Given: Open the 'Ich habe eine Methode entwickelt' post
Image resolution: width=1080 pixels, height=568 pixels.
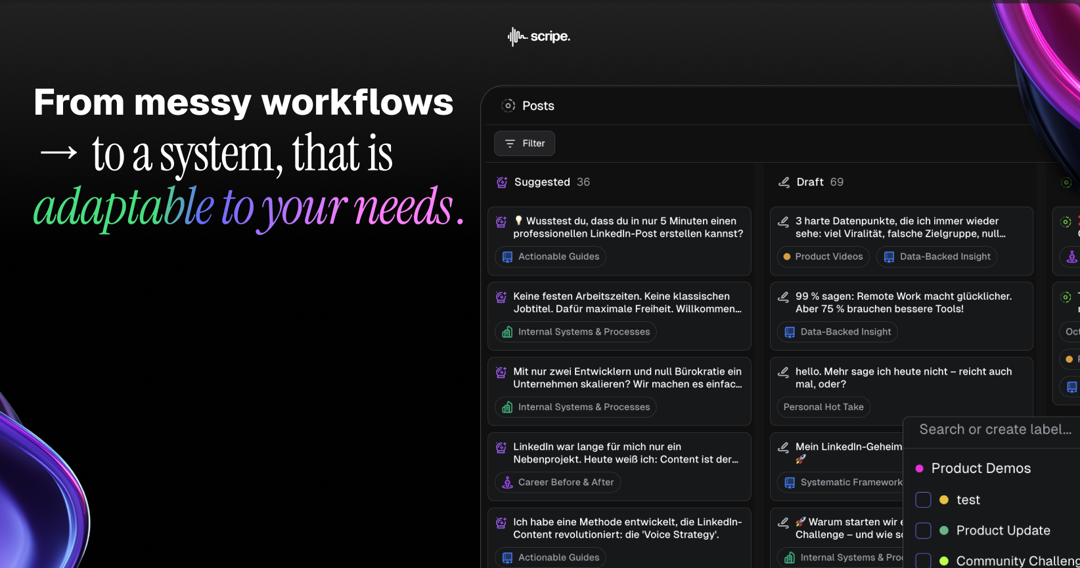Looking at the screenshot, I should pos(619,538).
